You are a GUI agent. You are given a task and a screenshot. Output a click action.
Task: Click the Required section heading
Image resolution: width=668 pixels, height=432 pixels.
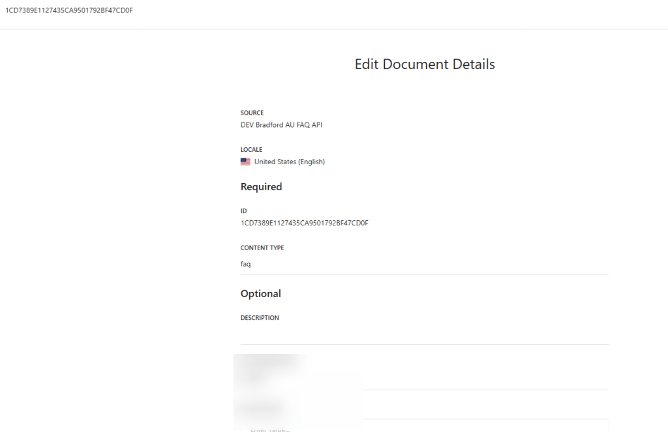(x=261, y=187)
